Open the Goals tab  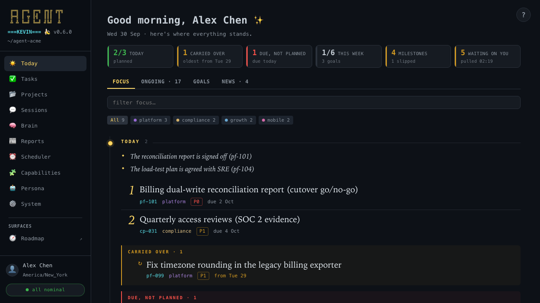point(202,82)
